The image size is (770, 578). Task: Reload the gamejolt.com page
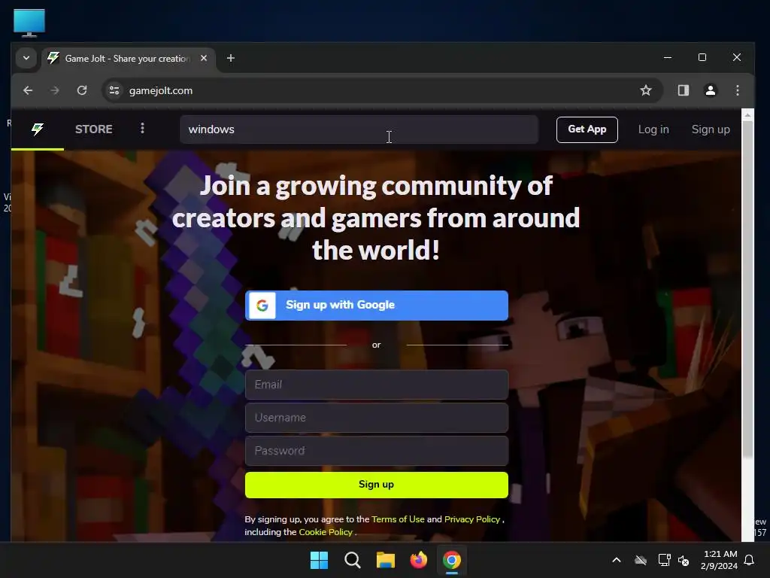pos(82,90)
